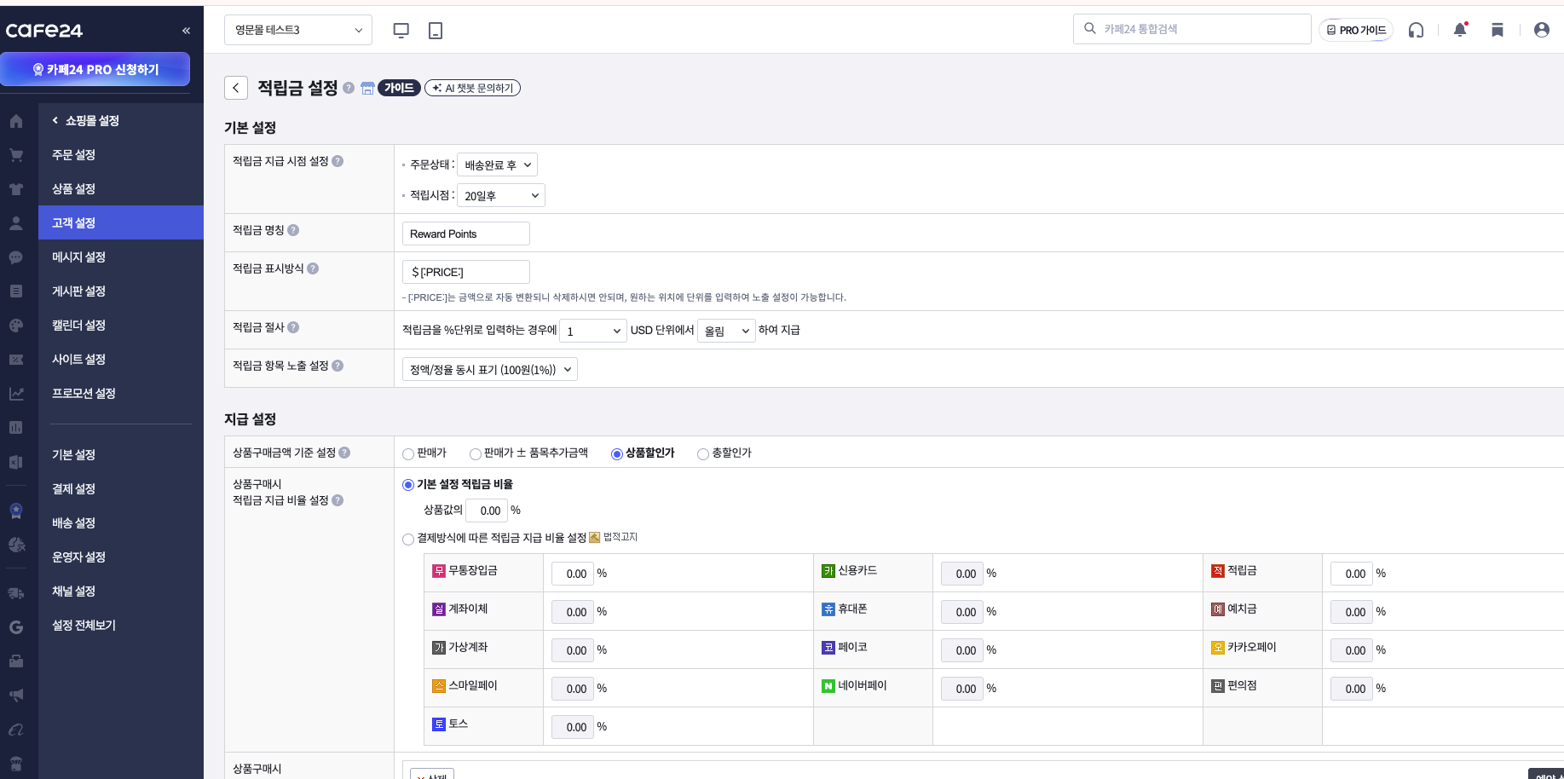This screenshot has width=1564, height=779.
Task: Click the 카페24 통합검색 search field
Action: tap(1192, 29)
